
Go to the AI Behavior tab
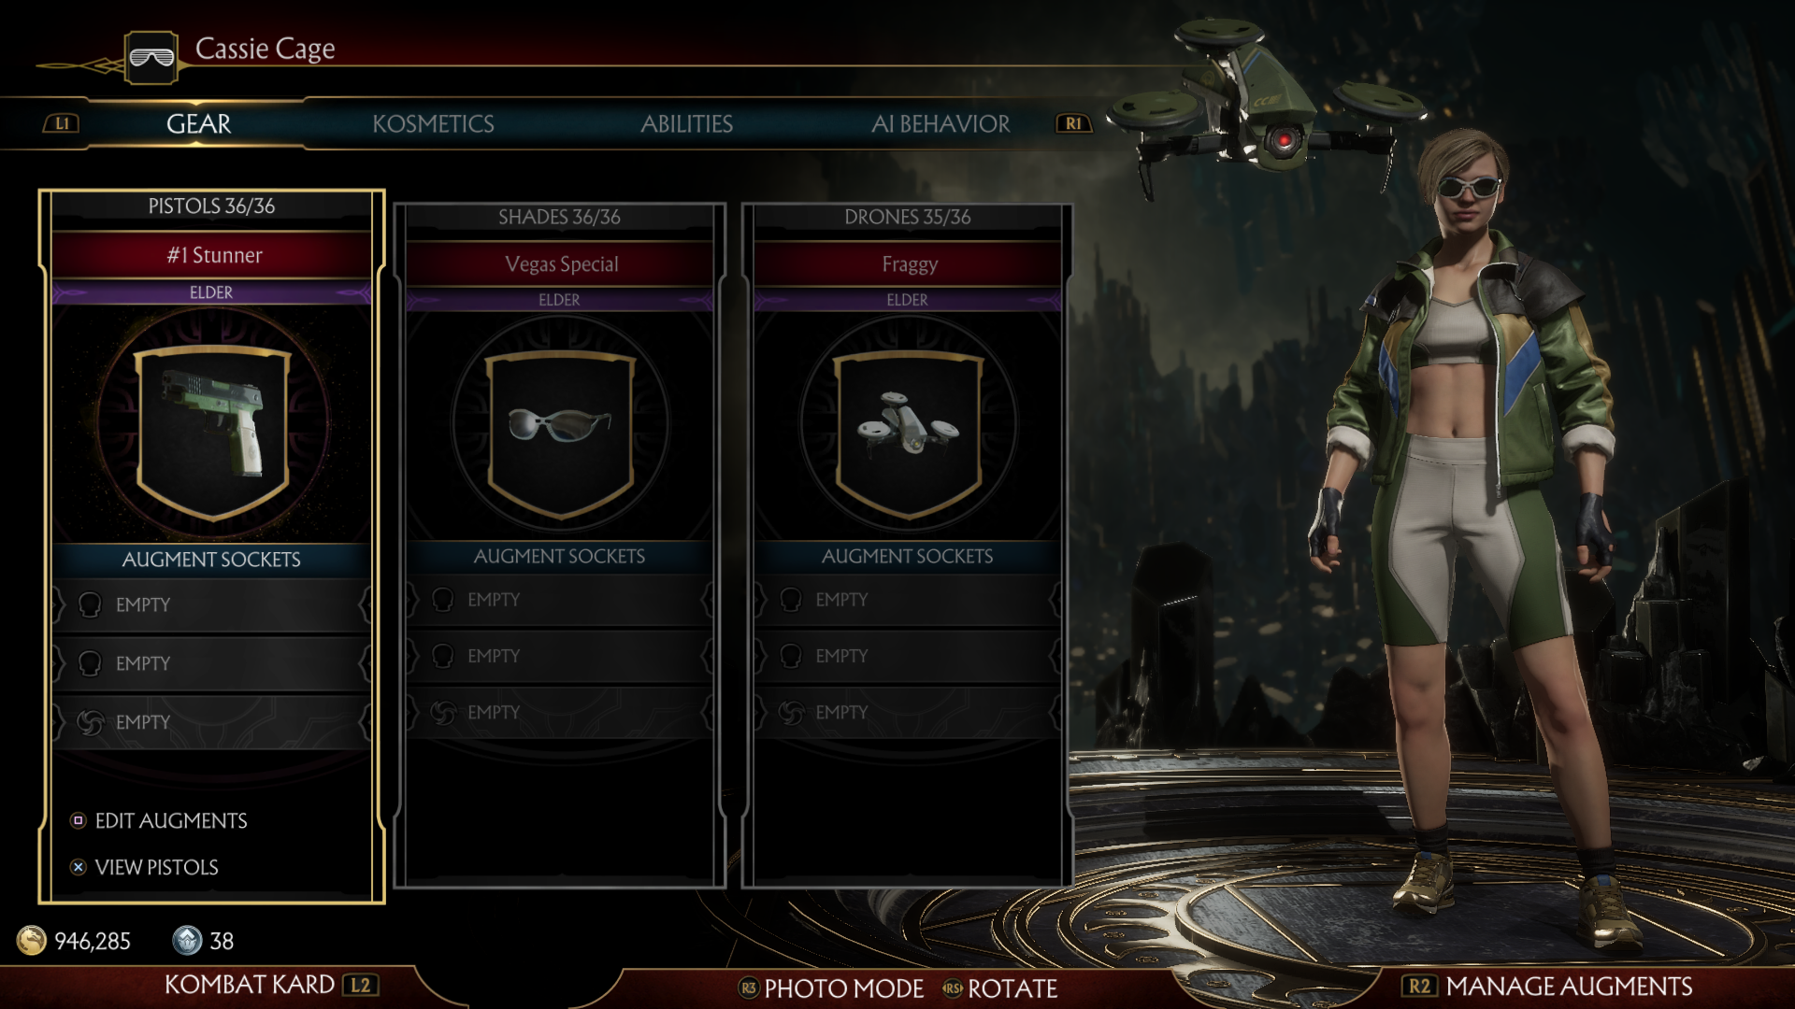point(941,123)
